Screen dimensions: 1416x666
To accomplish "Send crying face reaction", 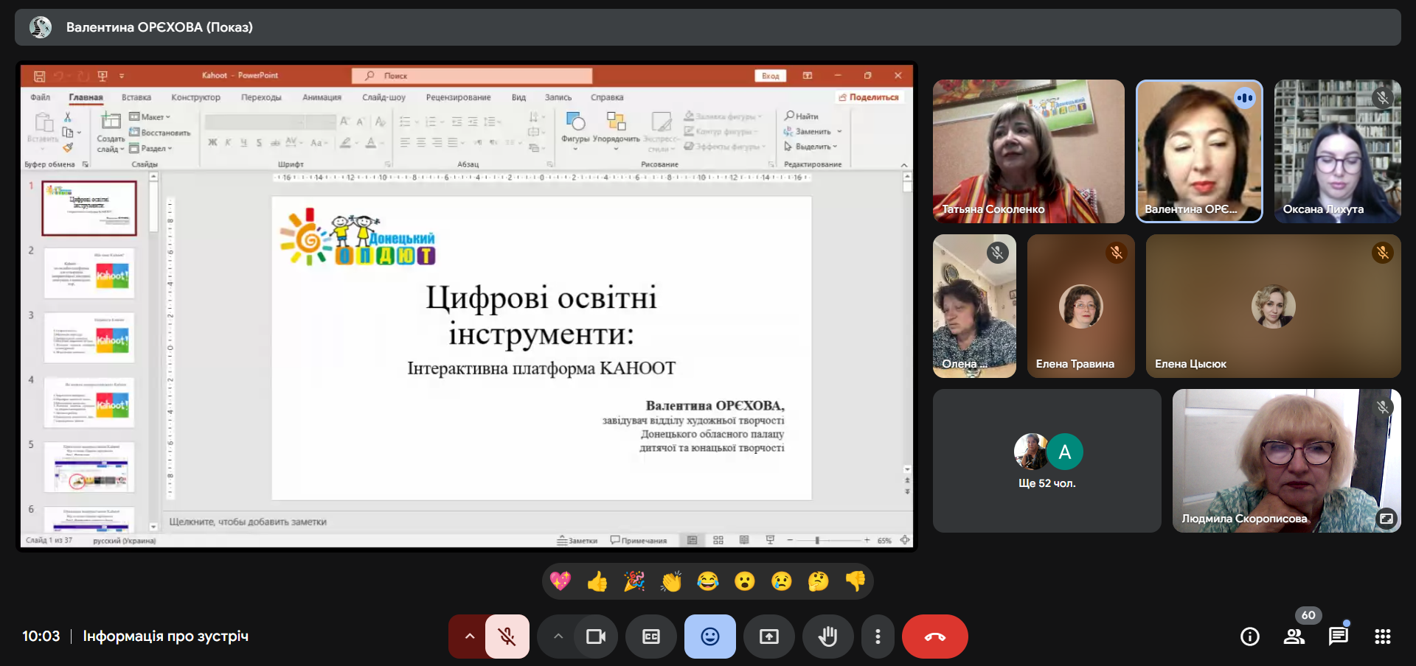I will point(782,581).
